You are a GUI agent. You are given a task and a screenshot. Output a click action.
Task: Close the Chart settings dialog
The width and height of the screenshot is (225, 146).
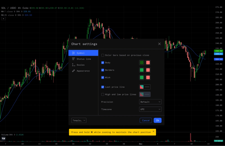pos(159,44)
